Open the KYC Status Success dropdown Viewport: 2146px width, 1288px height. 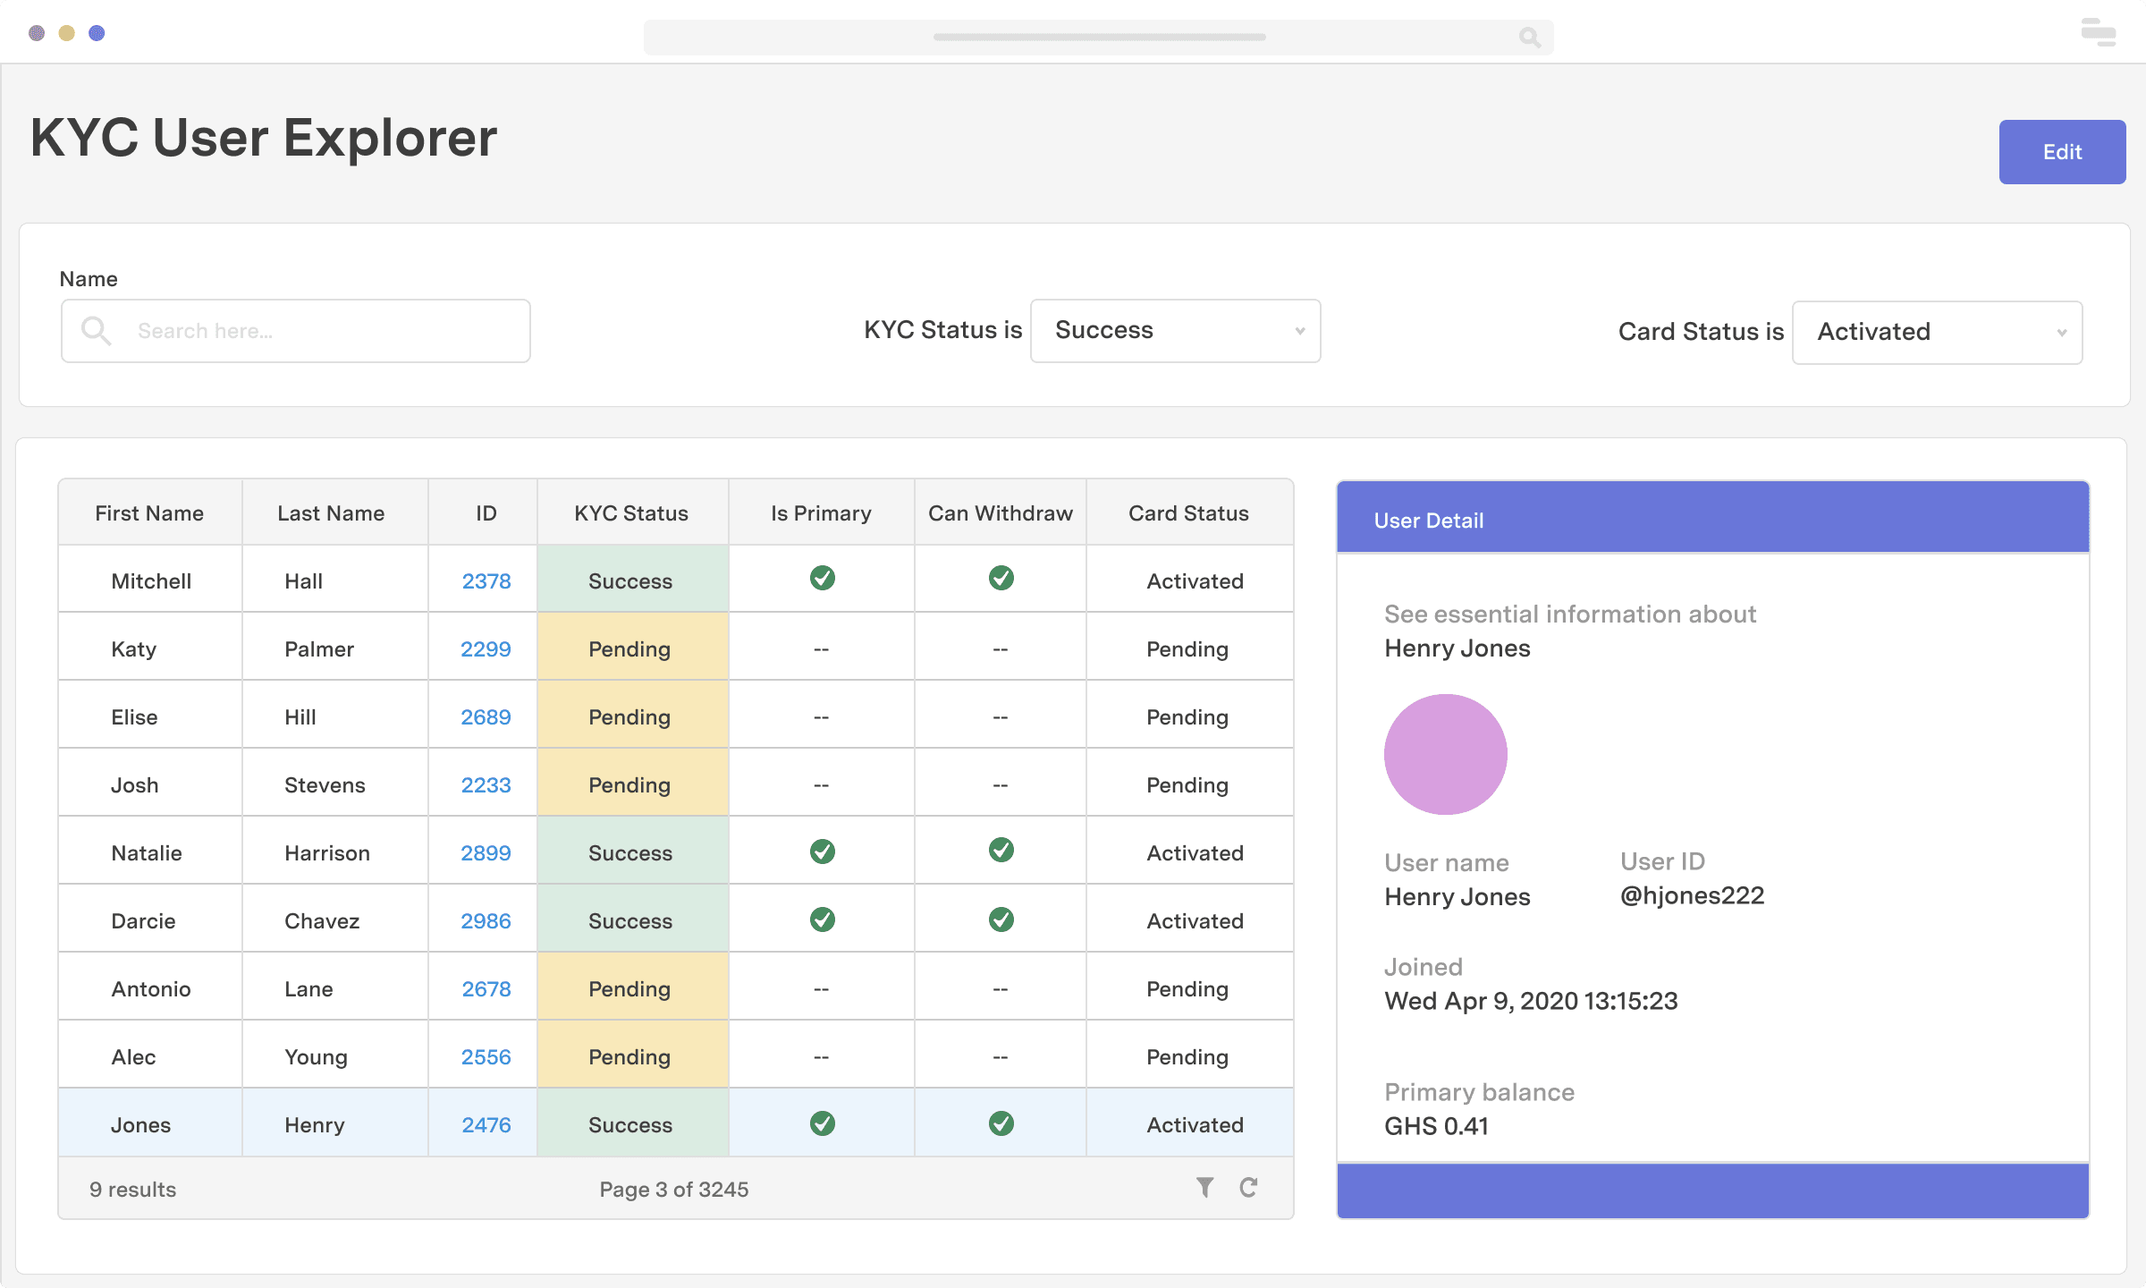pyautogui.click(x=1175, y=330)
